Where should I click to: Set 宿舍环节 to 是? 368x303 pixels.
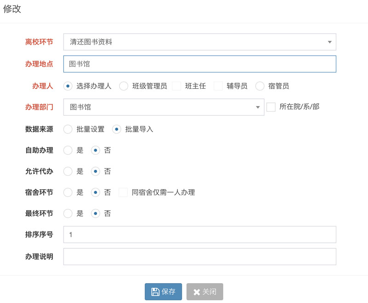(68, 192)
